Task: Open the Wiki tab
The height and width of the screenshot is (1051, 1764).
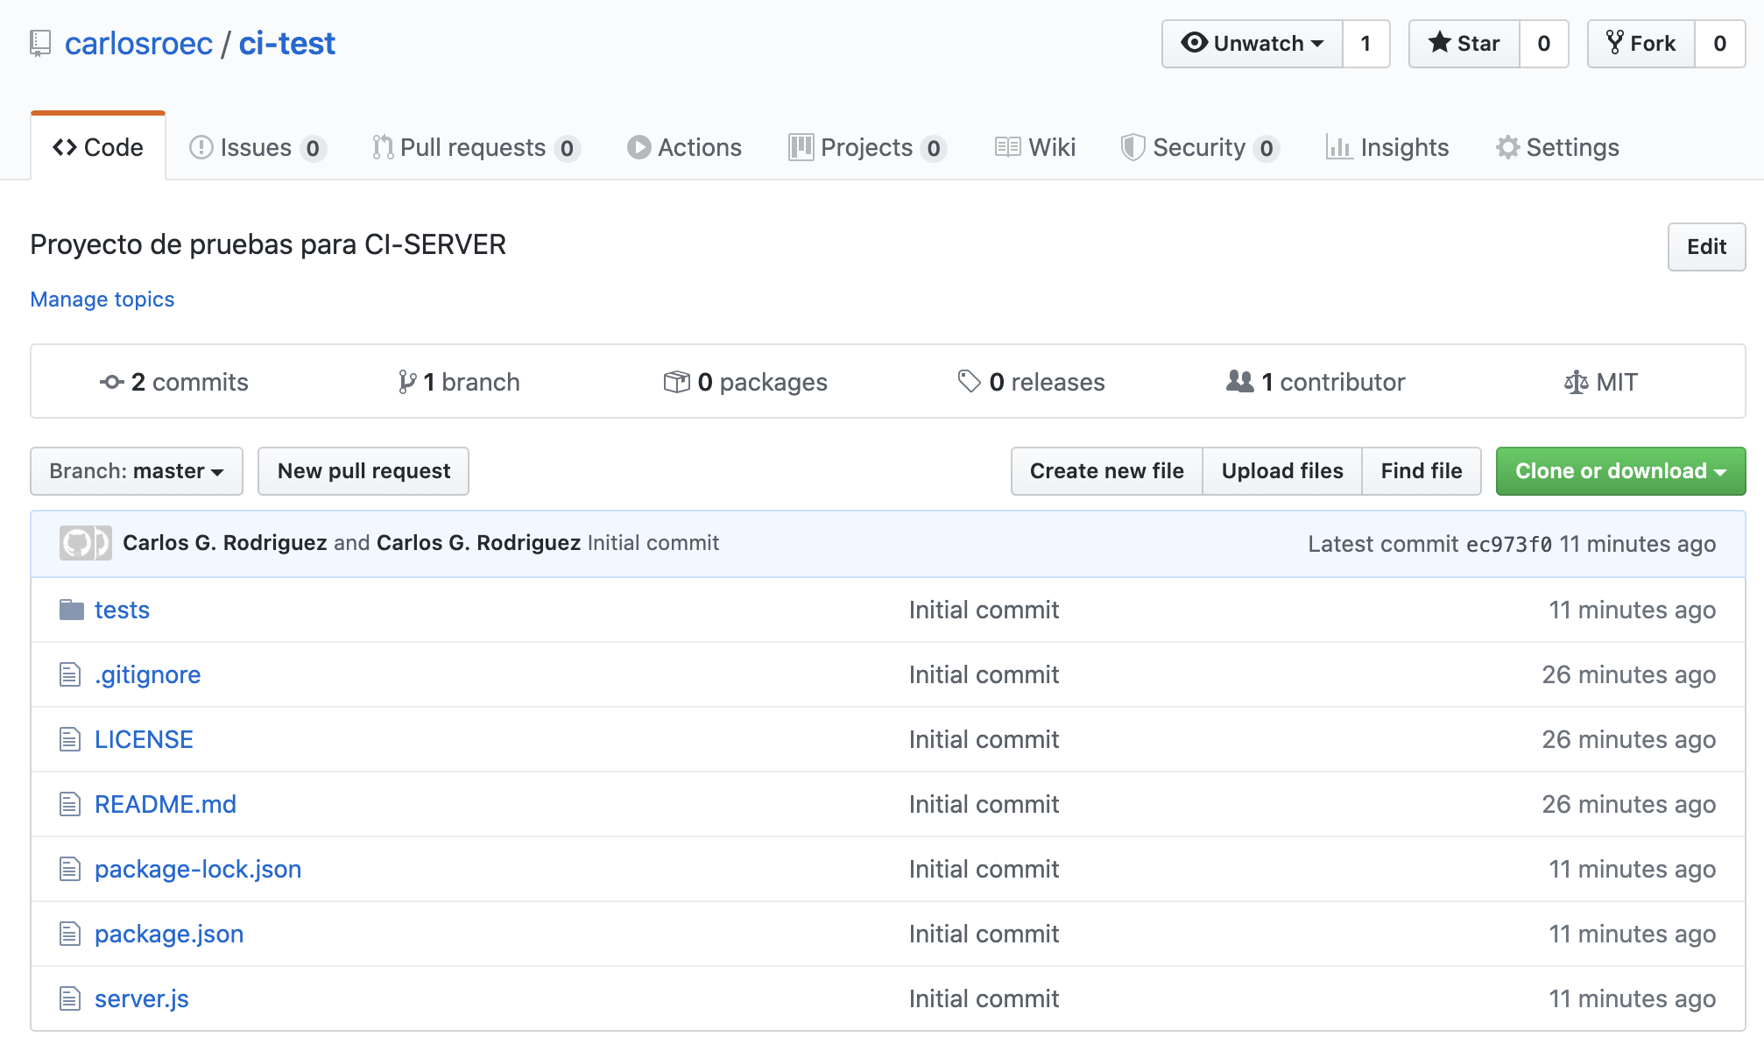Action: pyautogui.click(x=1035, y=147)
